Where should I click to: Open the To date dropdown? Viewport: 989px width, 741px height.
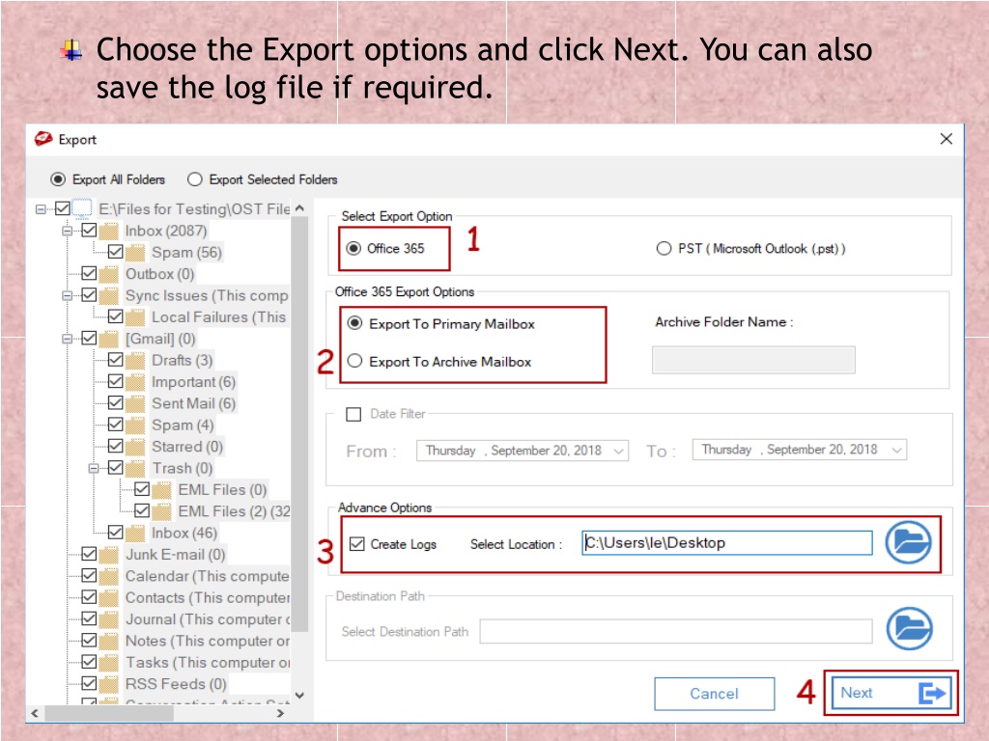point(897,450)
